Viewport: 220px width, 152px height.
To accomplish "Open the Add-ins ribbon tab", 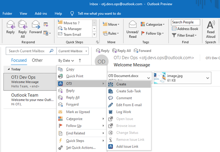I will pyautogui.click(x=41, y=13).
